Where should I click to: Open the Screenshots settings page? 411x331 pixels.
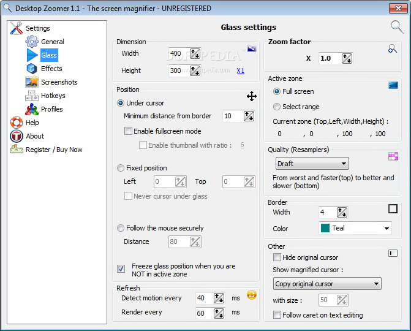pos(59,82)
